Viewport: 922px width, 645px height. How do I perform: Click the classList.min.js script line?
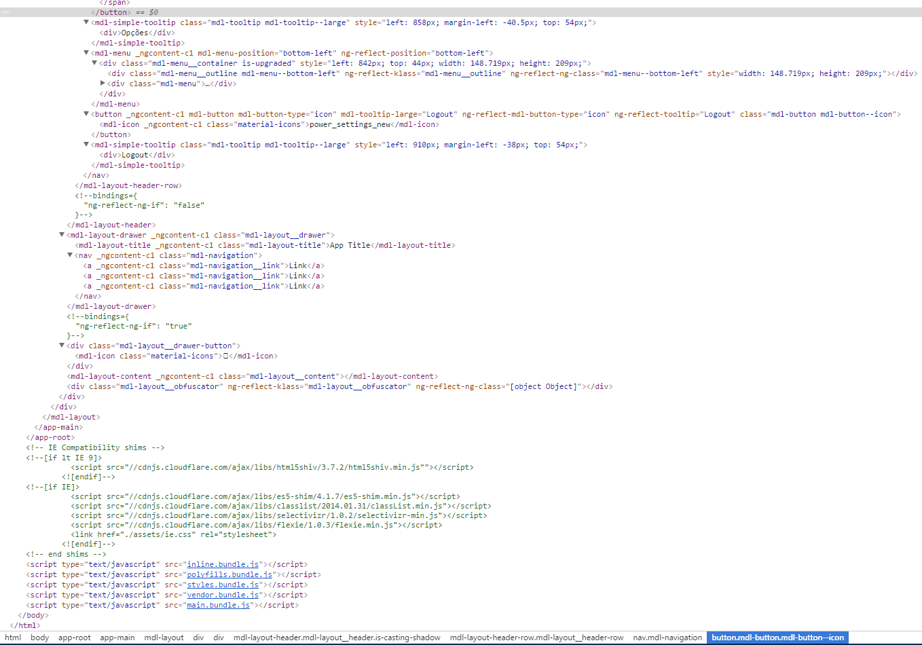[x=281, y=506]
